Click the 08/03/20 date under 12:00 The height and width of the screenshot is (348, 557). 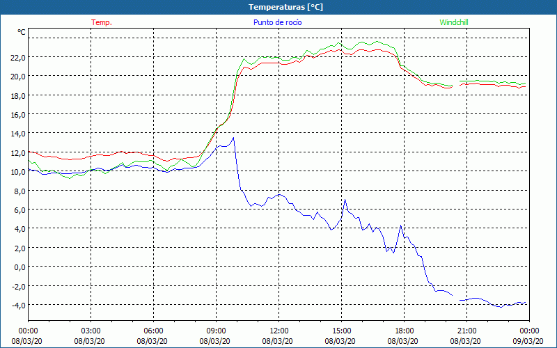click(x=277, y=341)
